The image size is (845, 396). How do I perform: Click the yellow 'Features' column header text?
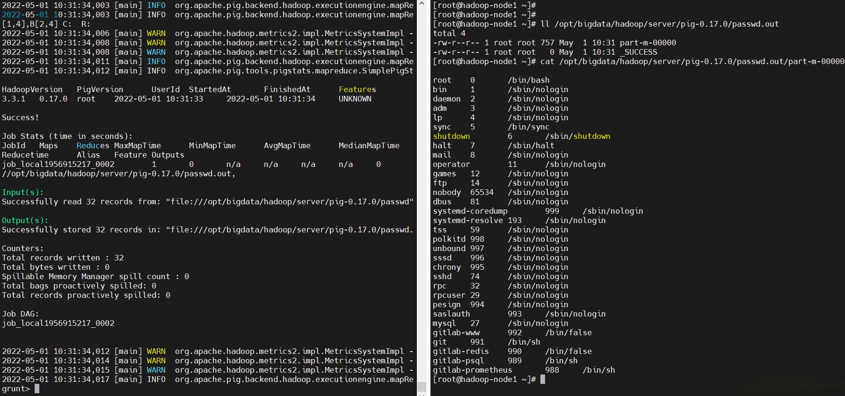pyautogui.click(x=357, y=89)
